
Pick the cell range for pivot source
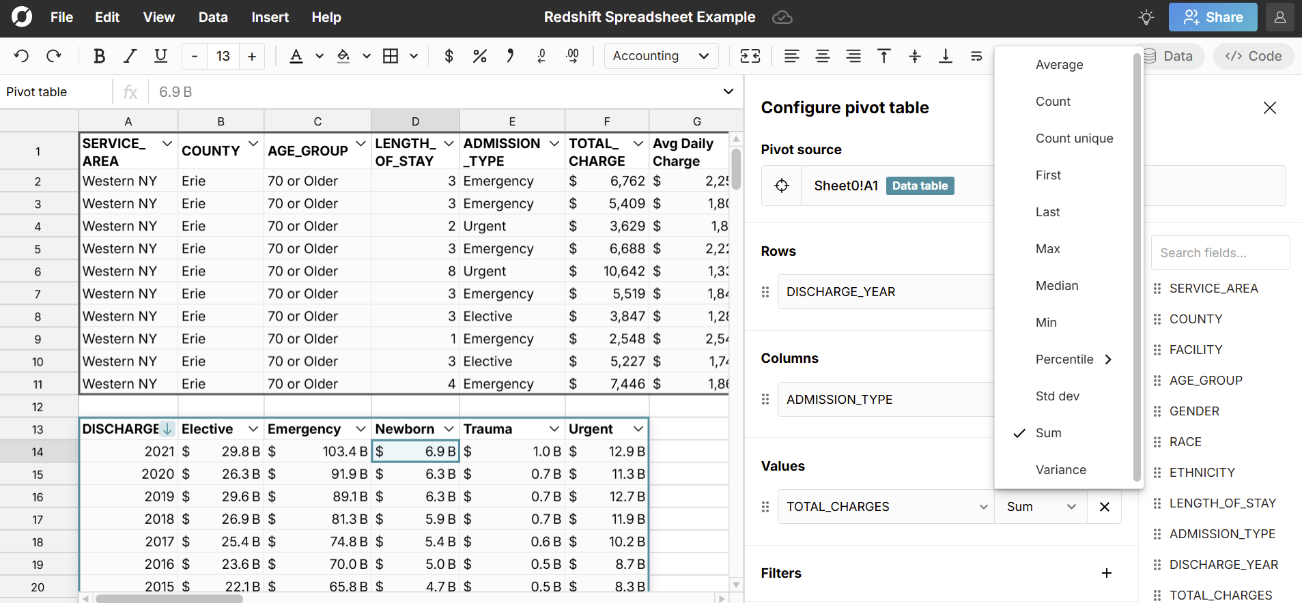click(782, 186)
